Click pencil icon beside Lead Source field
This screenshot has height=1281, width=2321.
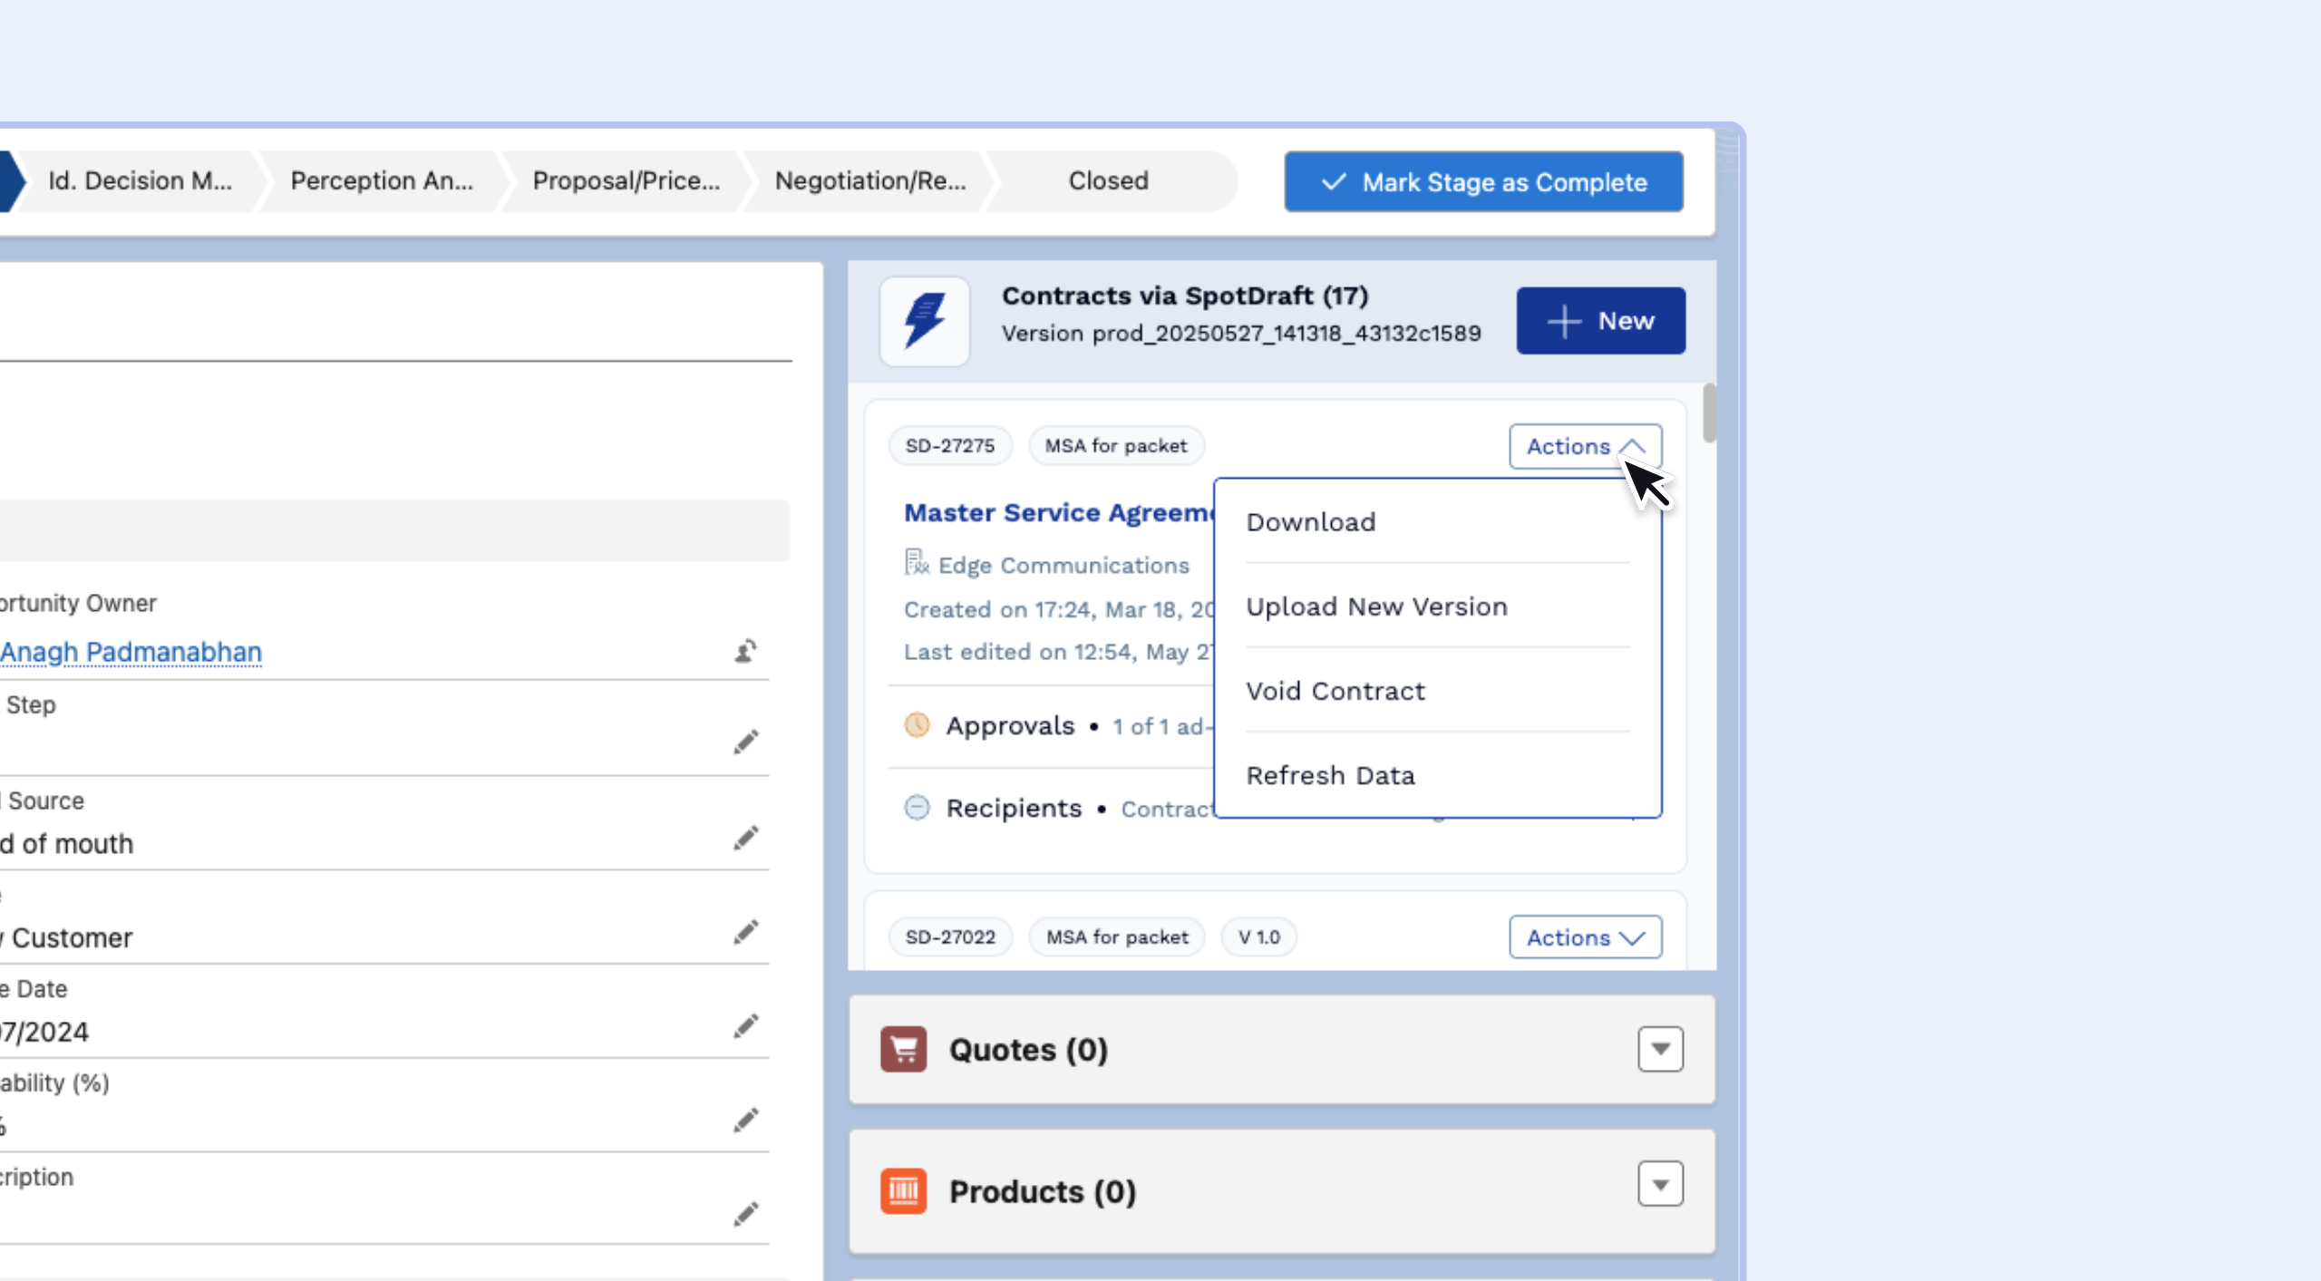point(745,839)
